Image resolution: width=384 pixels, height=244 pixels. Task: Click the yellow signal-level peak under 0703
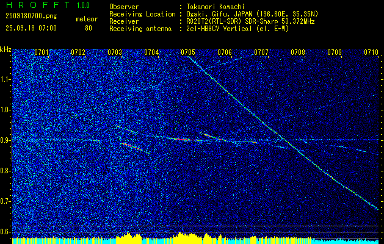pos(128,237)
